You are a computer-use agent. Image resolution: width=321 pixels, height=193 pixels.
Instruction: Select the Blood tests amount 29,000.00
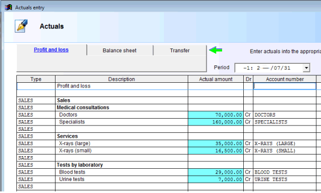[x=216, y=172]
